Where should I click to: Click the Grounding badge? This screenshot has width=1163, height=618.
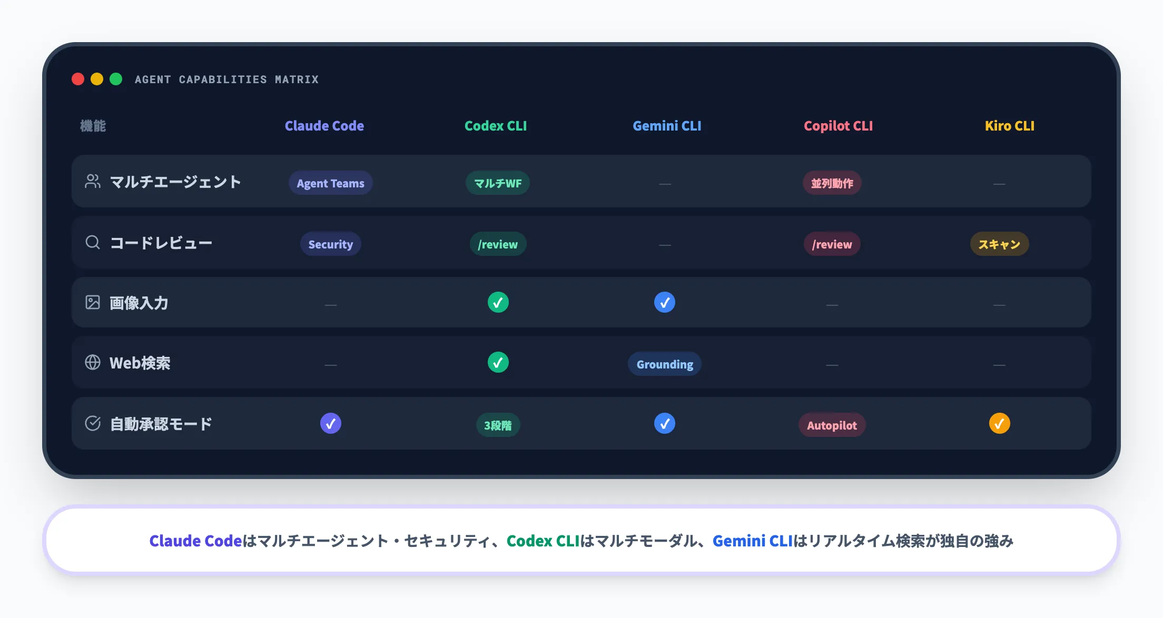pyautogui.click(x=665, y=364)
